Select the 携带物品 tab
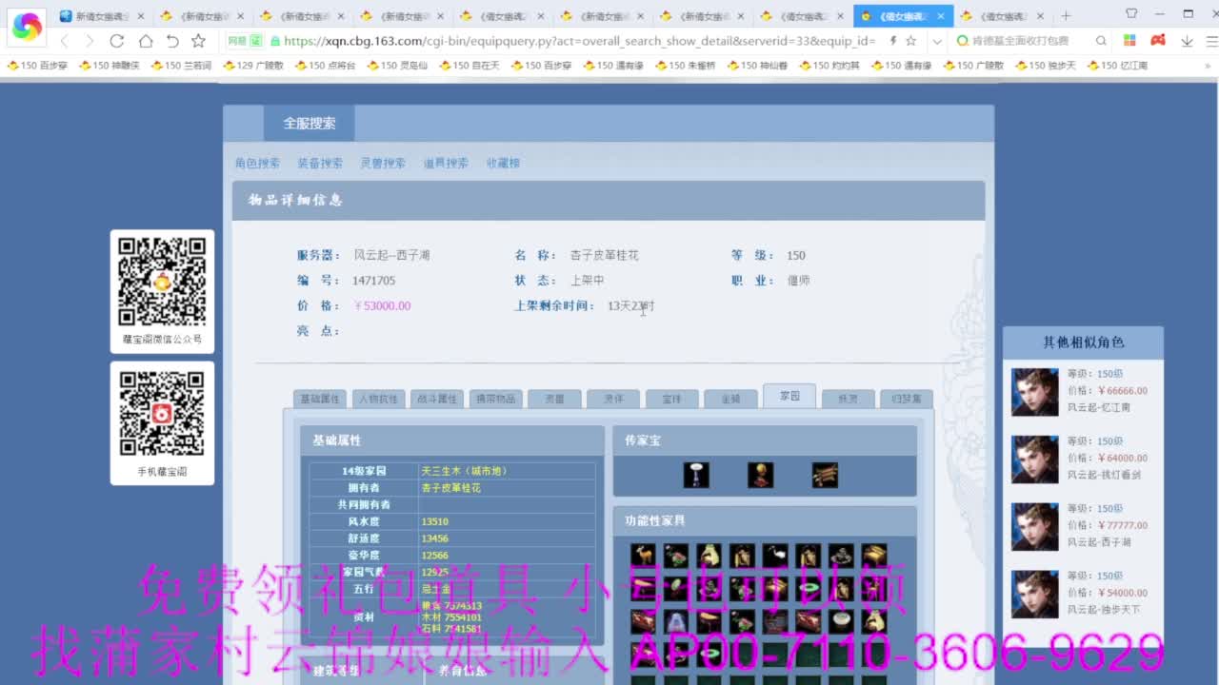 pyautogui.click(x=495, y=399)
